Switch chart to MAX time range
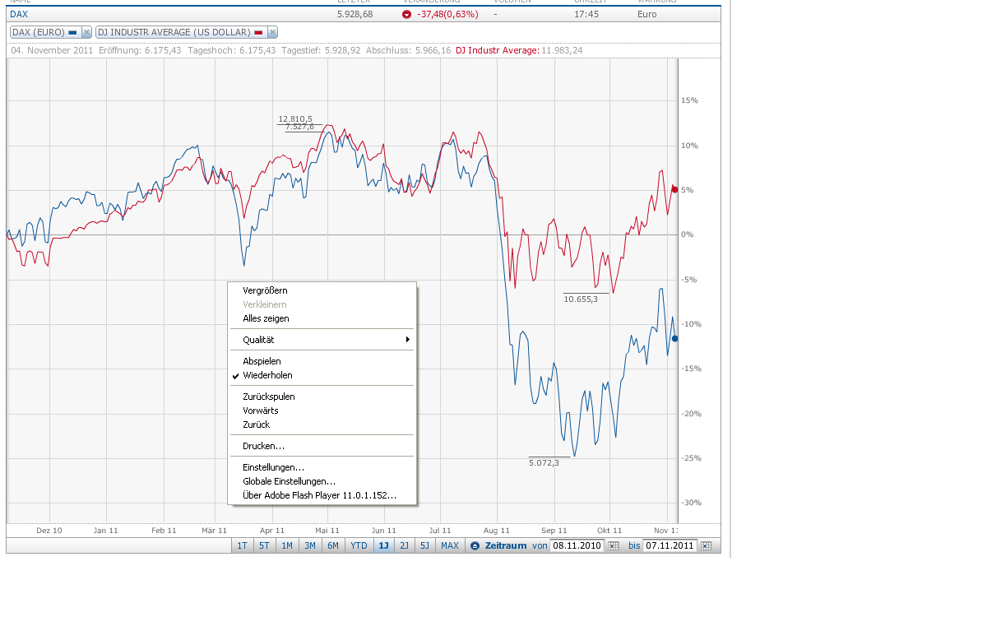 tap(450, 545)
